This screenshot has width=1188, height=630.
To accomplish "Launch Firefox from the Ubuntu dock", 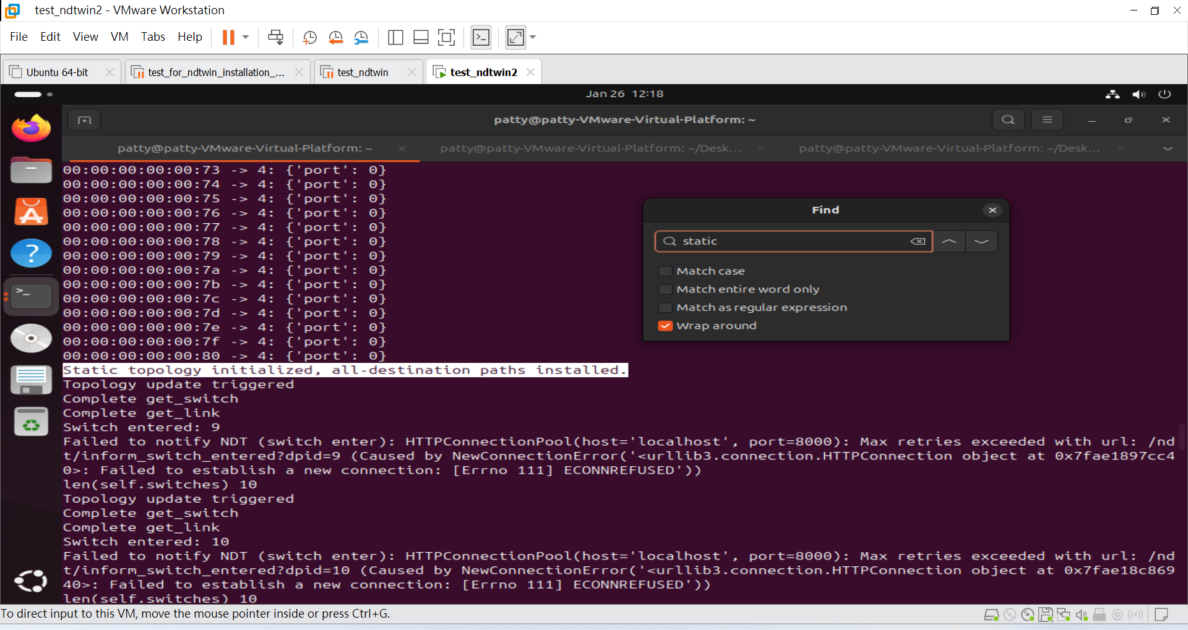I will (31, 129).
